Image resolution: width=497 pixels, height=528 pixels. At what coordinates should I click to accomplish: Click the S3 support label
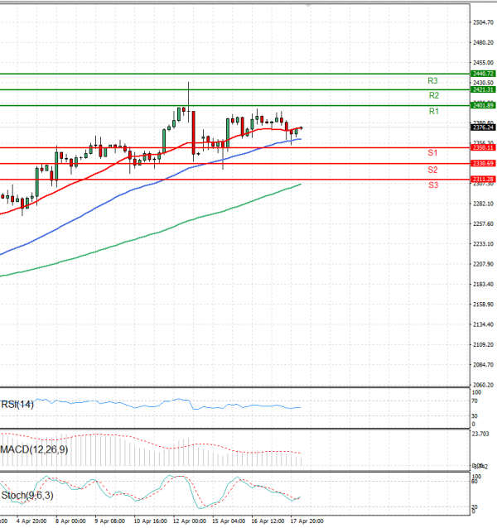coord(433,185)
